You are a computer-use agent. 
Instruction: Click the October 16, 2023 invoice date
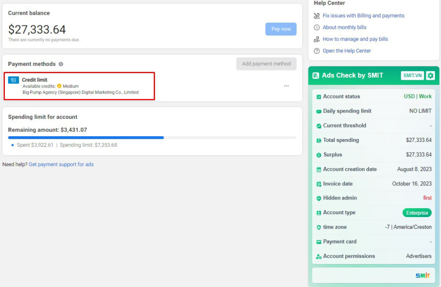[412, 184]
